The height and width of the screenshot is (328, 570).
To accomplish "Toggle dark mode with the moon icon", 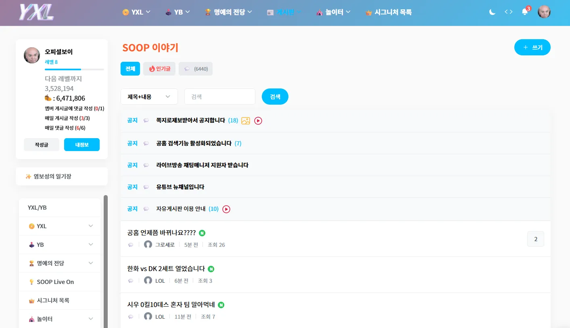I will point(492,12).
